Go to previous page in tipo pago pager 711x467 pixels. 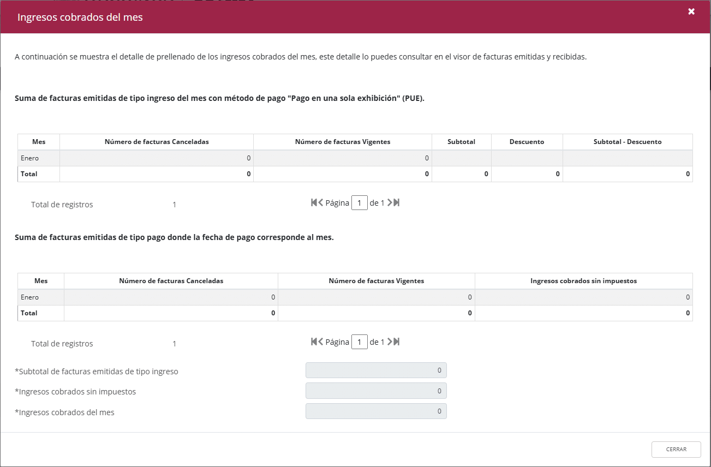click(x=321, y=342)
